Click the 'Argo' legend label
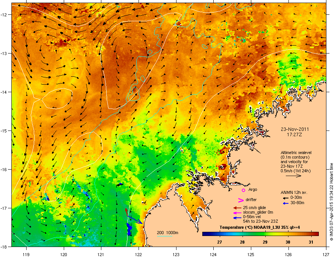The image size is (334, 258). (x=253, y=190)
